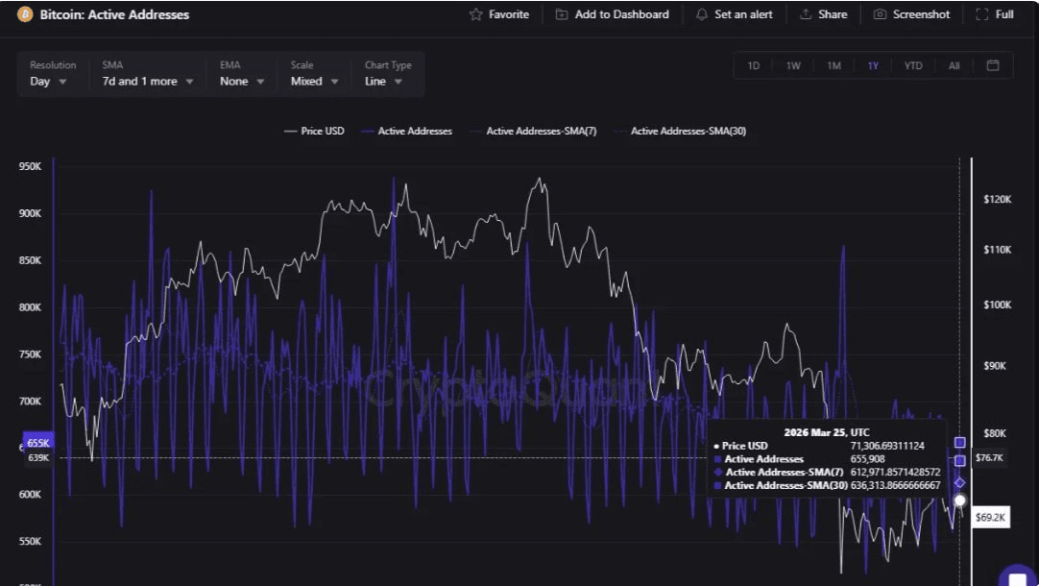Click the Add to Dashboard icon

pos(562,14)
